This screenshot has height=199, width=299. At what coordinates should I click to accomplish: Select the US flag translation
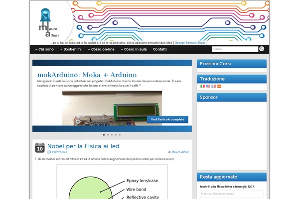(208, 86)
